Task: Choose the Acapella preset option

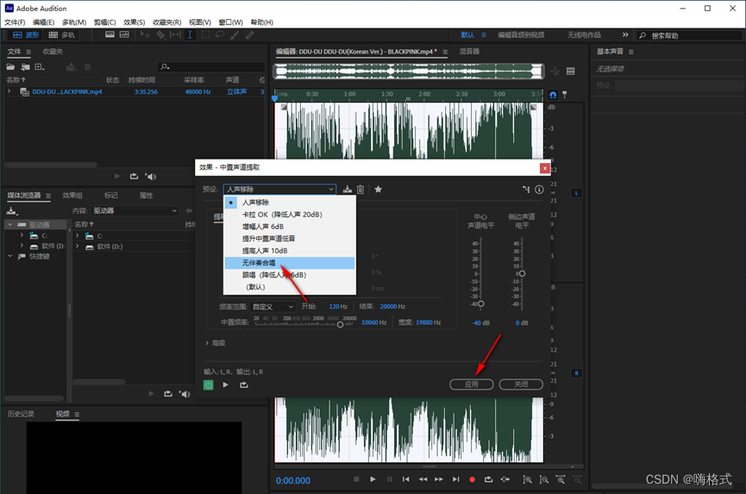Action: [289, 263]
